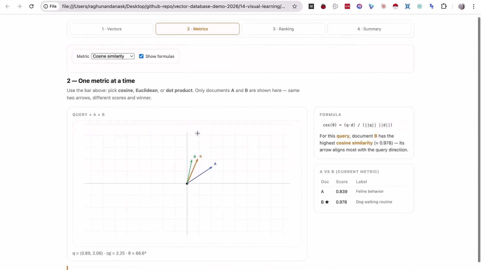The width and height of the screenshot is (481, 270).
Task: Click the origin point of the vector plot
Action: tap(187, 183)
